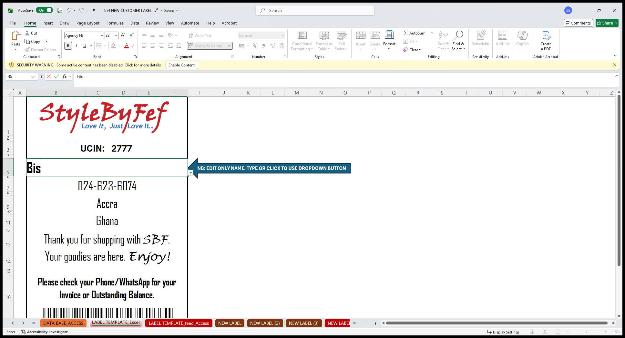
Task: Click the Find & Select magnifier icon
Action: pyautogui.click(x=458, y=35)
